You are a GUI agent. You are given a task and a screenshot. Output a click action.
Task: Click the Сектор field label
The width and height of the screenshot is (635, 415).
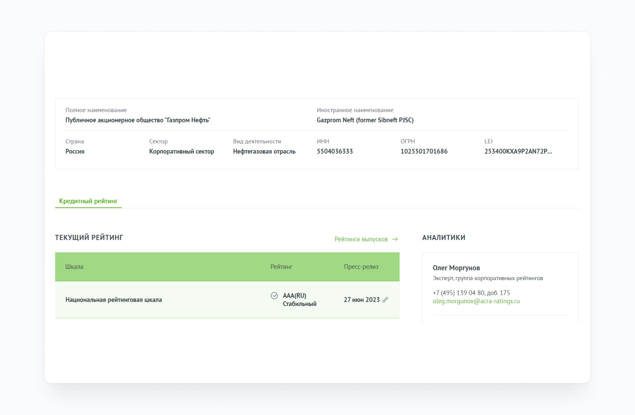coord(158,141)
